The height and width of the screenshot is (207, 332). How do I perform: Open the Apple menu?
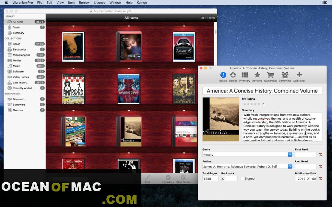pyautogui.click(x=6, y=3)
